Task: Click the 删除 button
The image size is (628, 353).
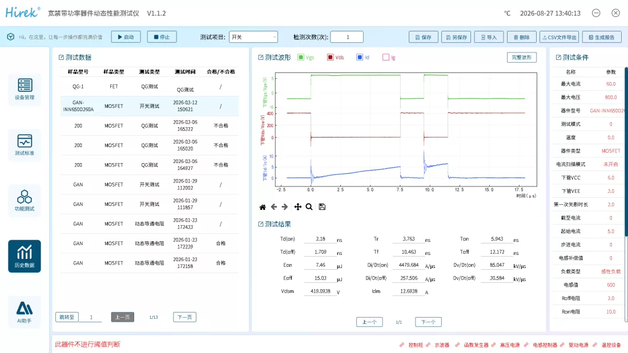Action: pyautogui.click(x=521, y=37)
